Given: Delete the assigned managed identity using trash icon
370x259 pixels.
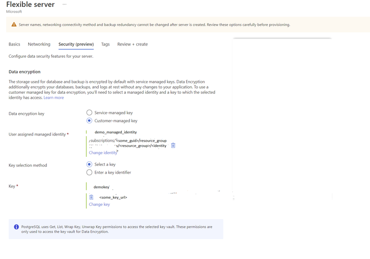Looking at the screenshot, I should click(173, 146).
